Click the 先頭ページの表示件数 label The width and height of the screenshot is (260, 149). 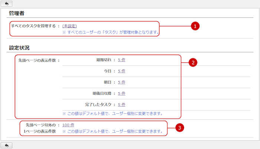pyautogui.click(x=37, y=59)
